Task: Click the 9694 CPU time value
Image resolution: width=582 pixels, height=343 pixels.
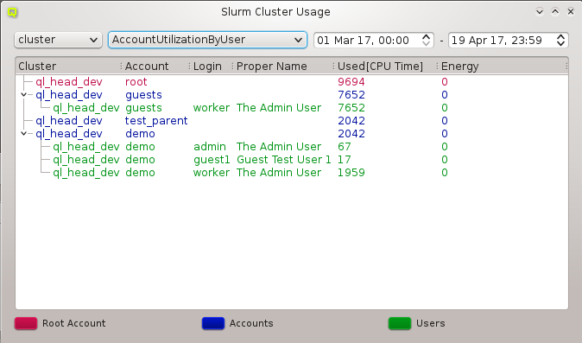Action: coord(351,82)
